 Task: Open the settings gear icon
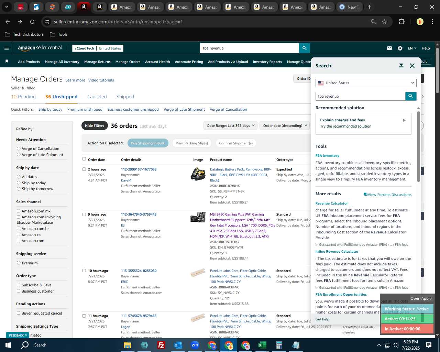pos(400,48)
